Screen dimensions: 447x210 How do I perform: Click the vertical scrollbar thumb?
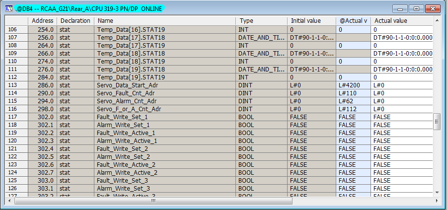pos(437,122)
